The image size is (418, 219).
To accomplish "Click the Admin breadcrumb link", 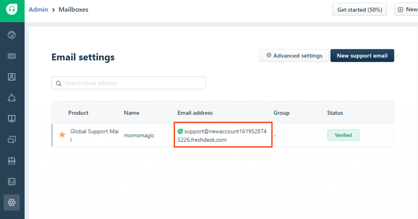I will [38, 10].
